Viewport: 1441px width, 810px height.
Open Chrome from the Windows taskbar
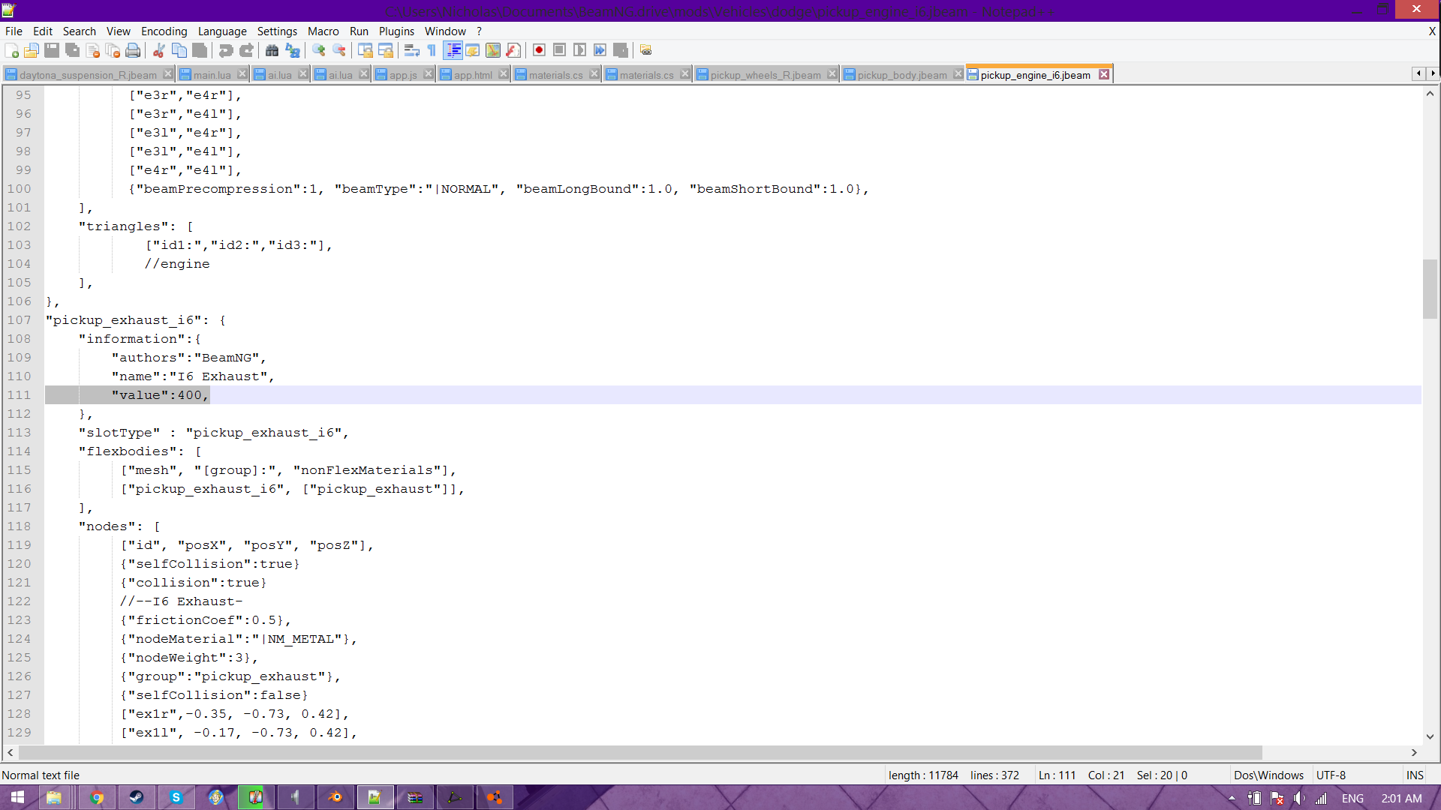pyautogui.click(x=97, y=797)
